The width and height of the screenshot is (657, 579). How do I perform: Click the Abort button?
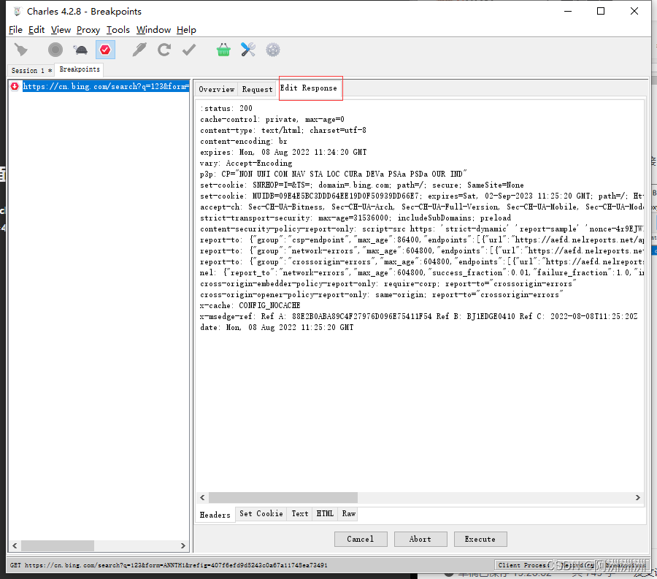pyautogui.click(x=420, y=539)
